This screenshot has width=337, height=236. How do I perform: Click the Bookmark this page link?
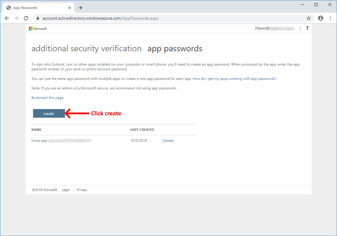pos(47,98)
